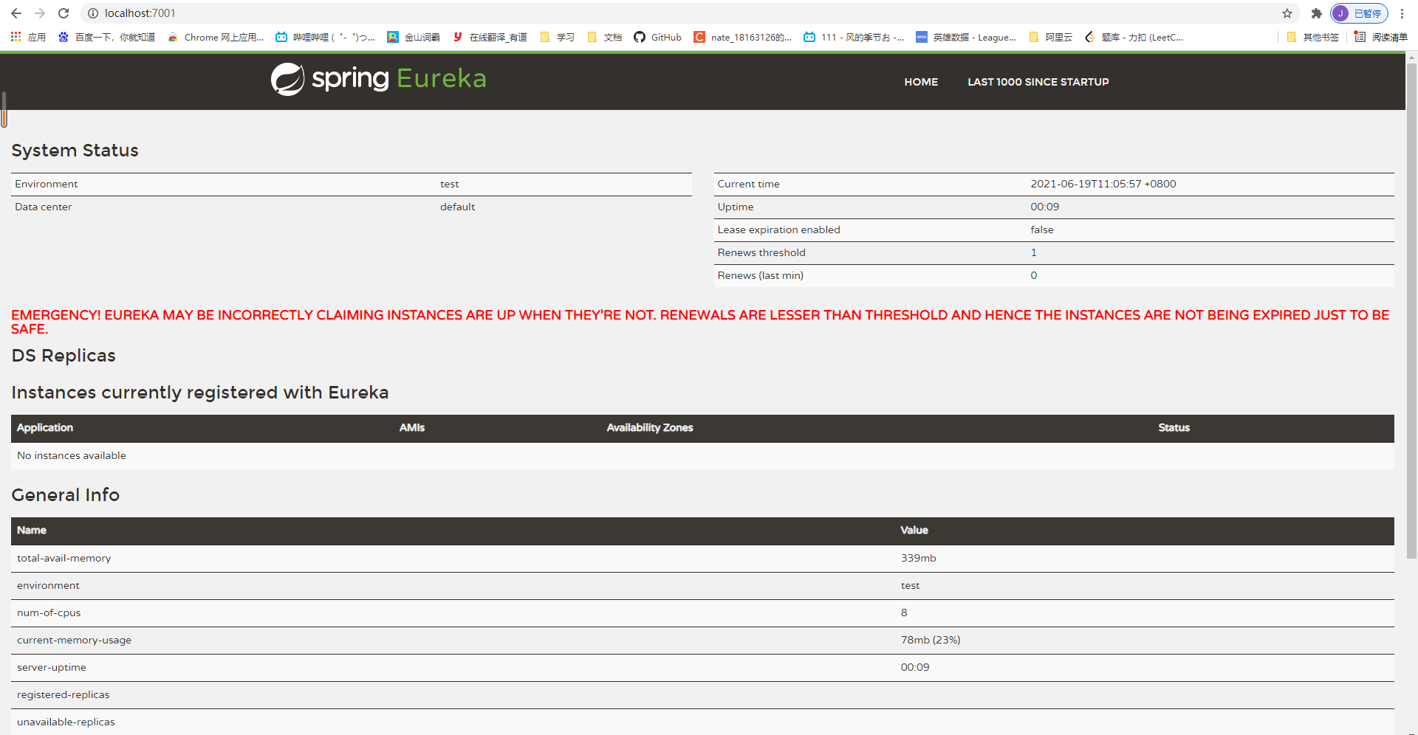This screenshot has height=735, width=1418.
Task: Click the 'DS Replicas' heading
Action: point(64,356)
